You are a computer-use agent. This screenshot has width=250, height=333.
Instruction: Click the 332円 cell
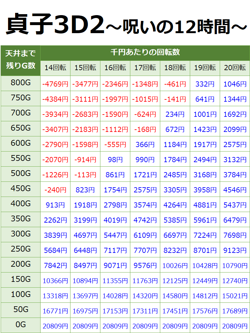(x=205, y=84)
